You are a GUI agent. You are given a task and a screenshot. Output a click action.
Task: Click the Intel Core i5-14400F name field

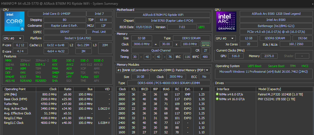coord(57,14)
